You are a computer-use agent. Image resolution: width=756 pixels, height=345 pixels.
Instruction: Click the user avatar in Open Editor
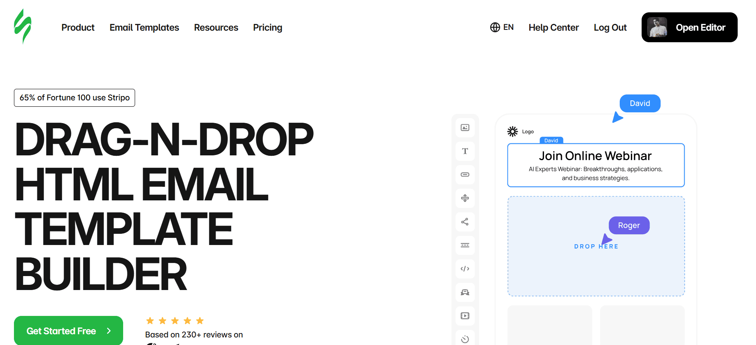(657, 27)
